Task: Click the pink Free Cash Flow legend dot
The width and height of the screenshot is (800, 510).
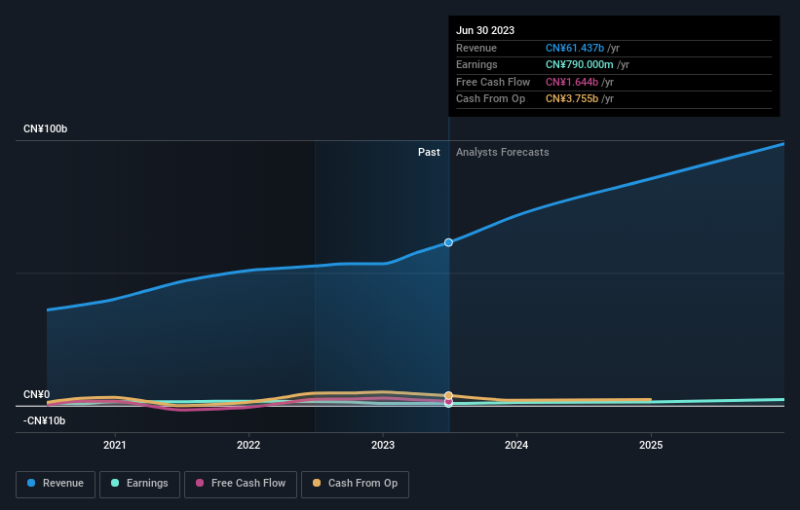Action: [200, 483]
